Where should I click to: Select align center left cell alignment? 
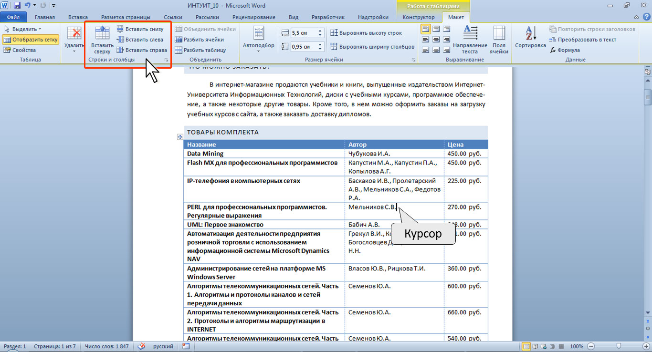pos(425,39)
